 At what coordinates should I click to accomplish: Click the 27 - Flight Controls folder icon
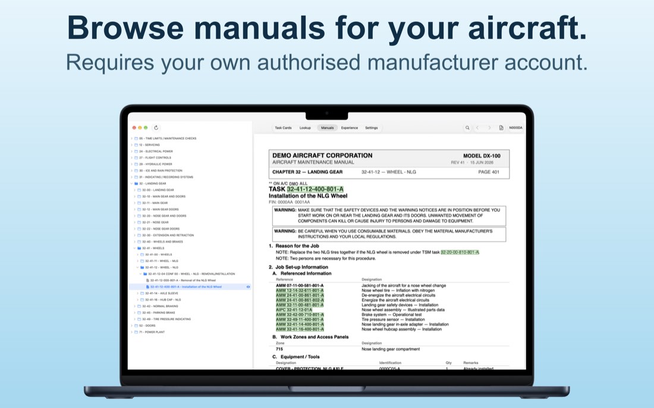[x=136, y=158]
